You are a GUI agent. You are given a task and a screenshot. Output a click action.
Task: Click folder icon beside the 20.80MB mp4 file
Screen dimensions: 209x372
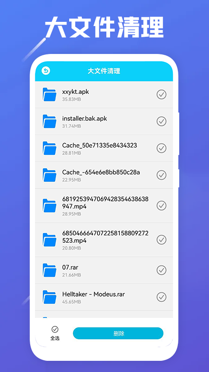point(50,239)
